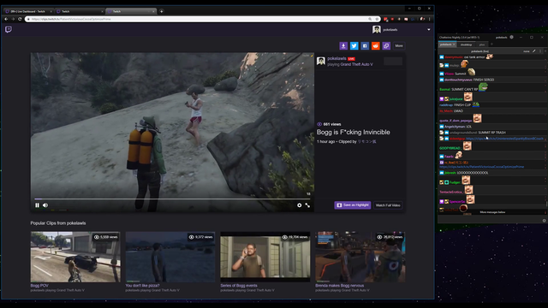Open the You don't like pizza? clip thumbnail
Image resolution: width=548 pixels, height=308 pixels.
pos(170,257)
